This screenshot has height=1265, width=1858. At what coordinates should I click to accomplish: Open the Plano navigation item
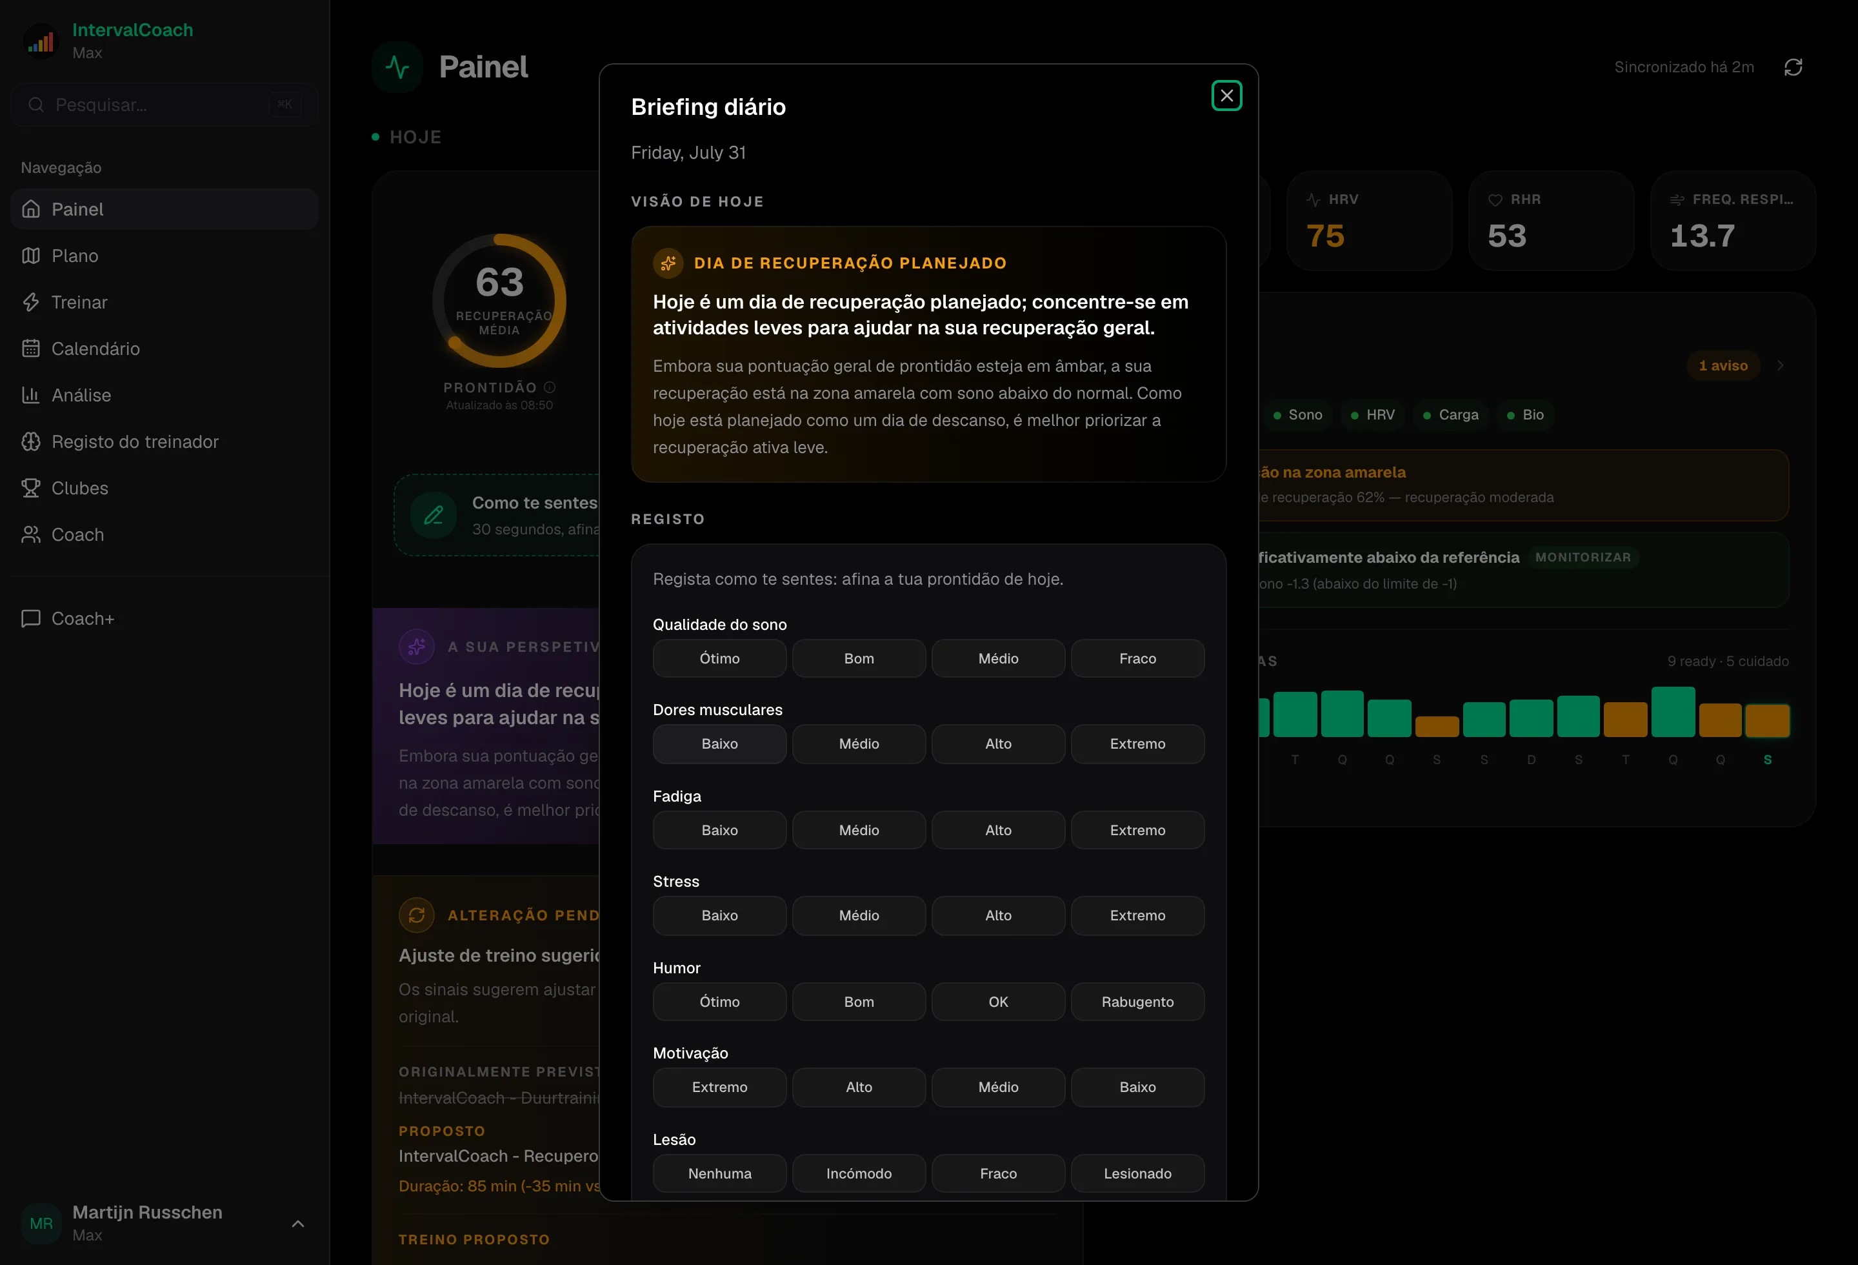(165, 256)
